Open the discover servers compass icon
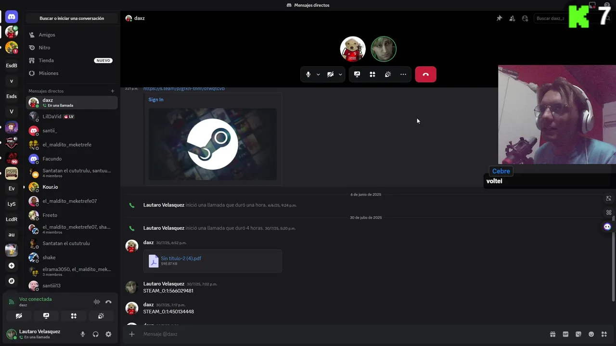The height and width of the screenshot is (346, 616). (12, 281)
